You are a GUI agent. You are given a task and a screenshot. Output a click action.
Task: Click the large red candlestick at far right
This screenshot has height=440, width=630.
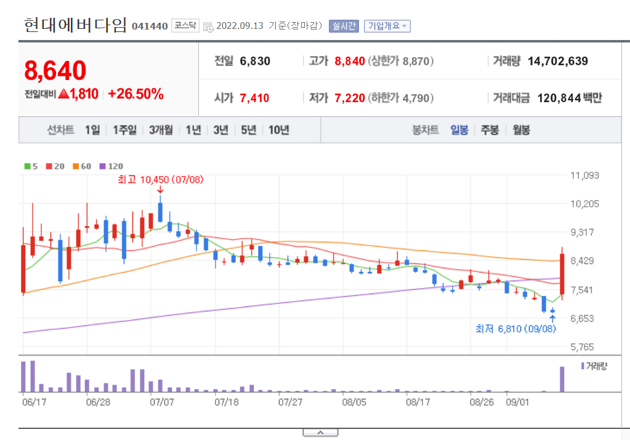point(562,274)
